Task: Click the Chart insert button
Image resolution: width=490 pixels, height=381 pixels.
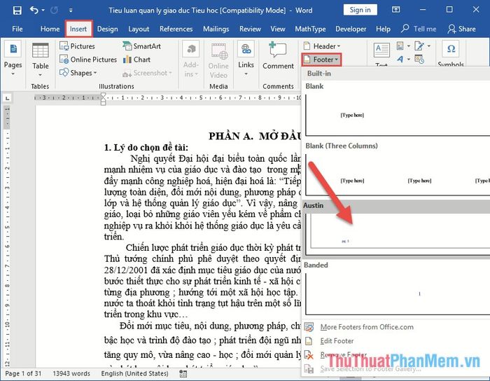Action: click(x=136, y=60)
